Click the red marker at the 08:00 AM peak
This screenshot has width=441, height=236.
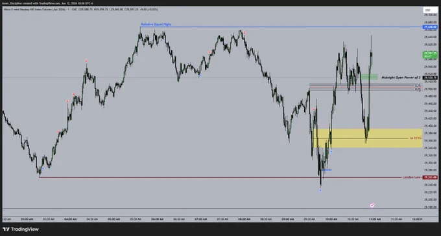tap(244, 33)
